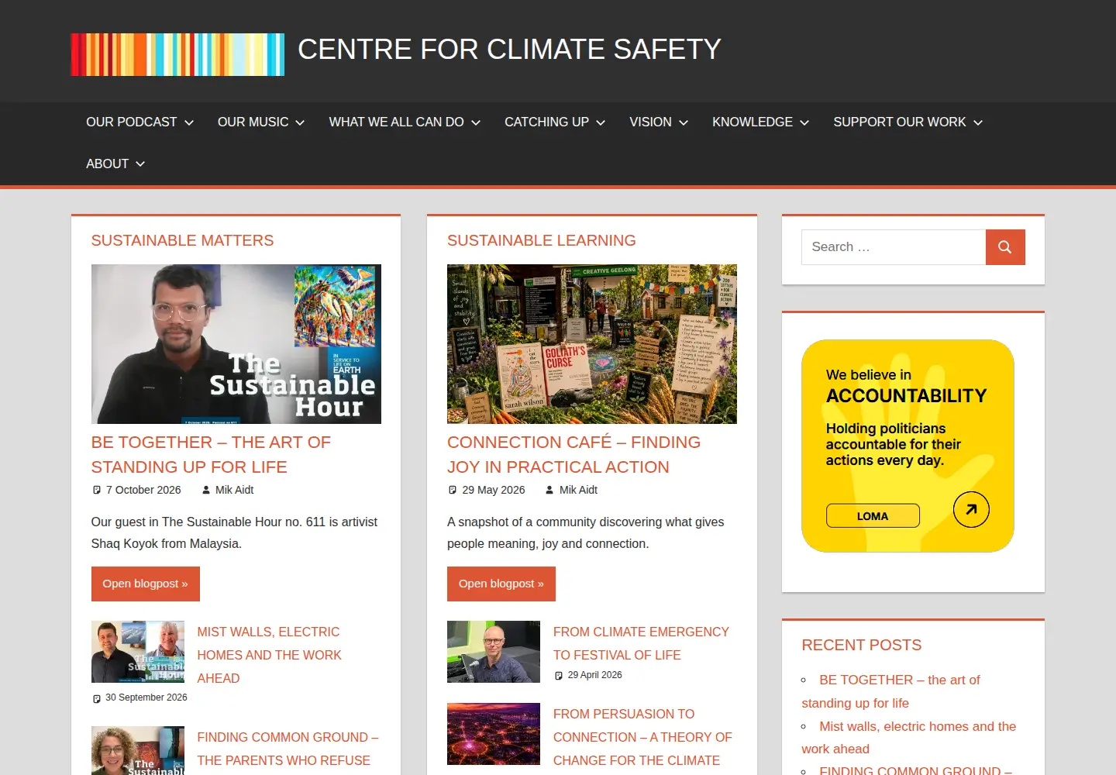Expand the Catching Up menu chevron
1116x775 pixels.
601,122
